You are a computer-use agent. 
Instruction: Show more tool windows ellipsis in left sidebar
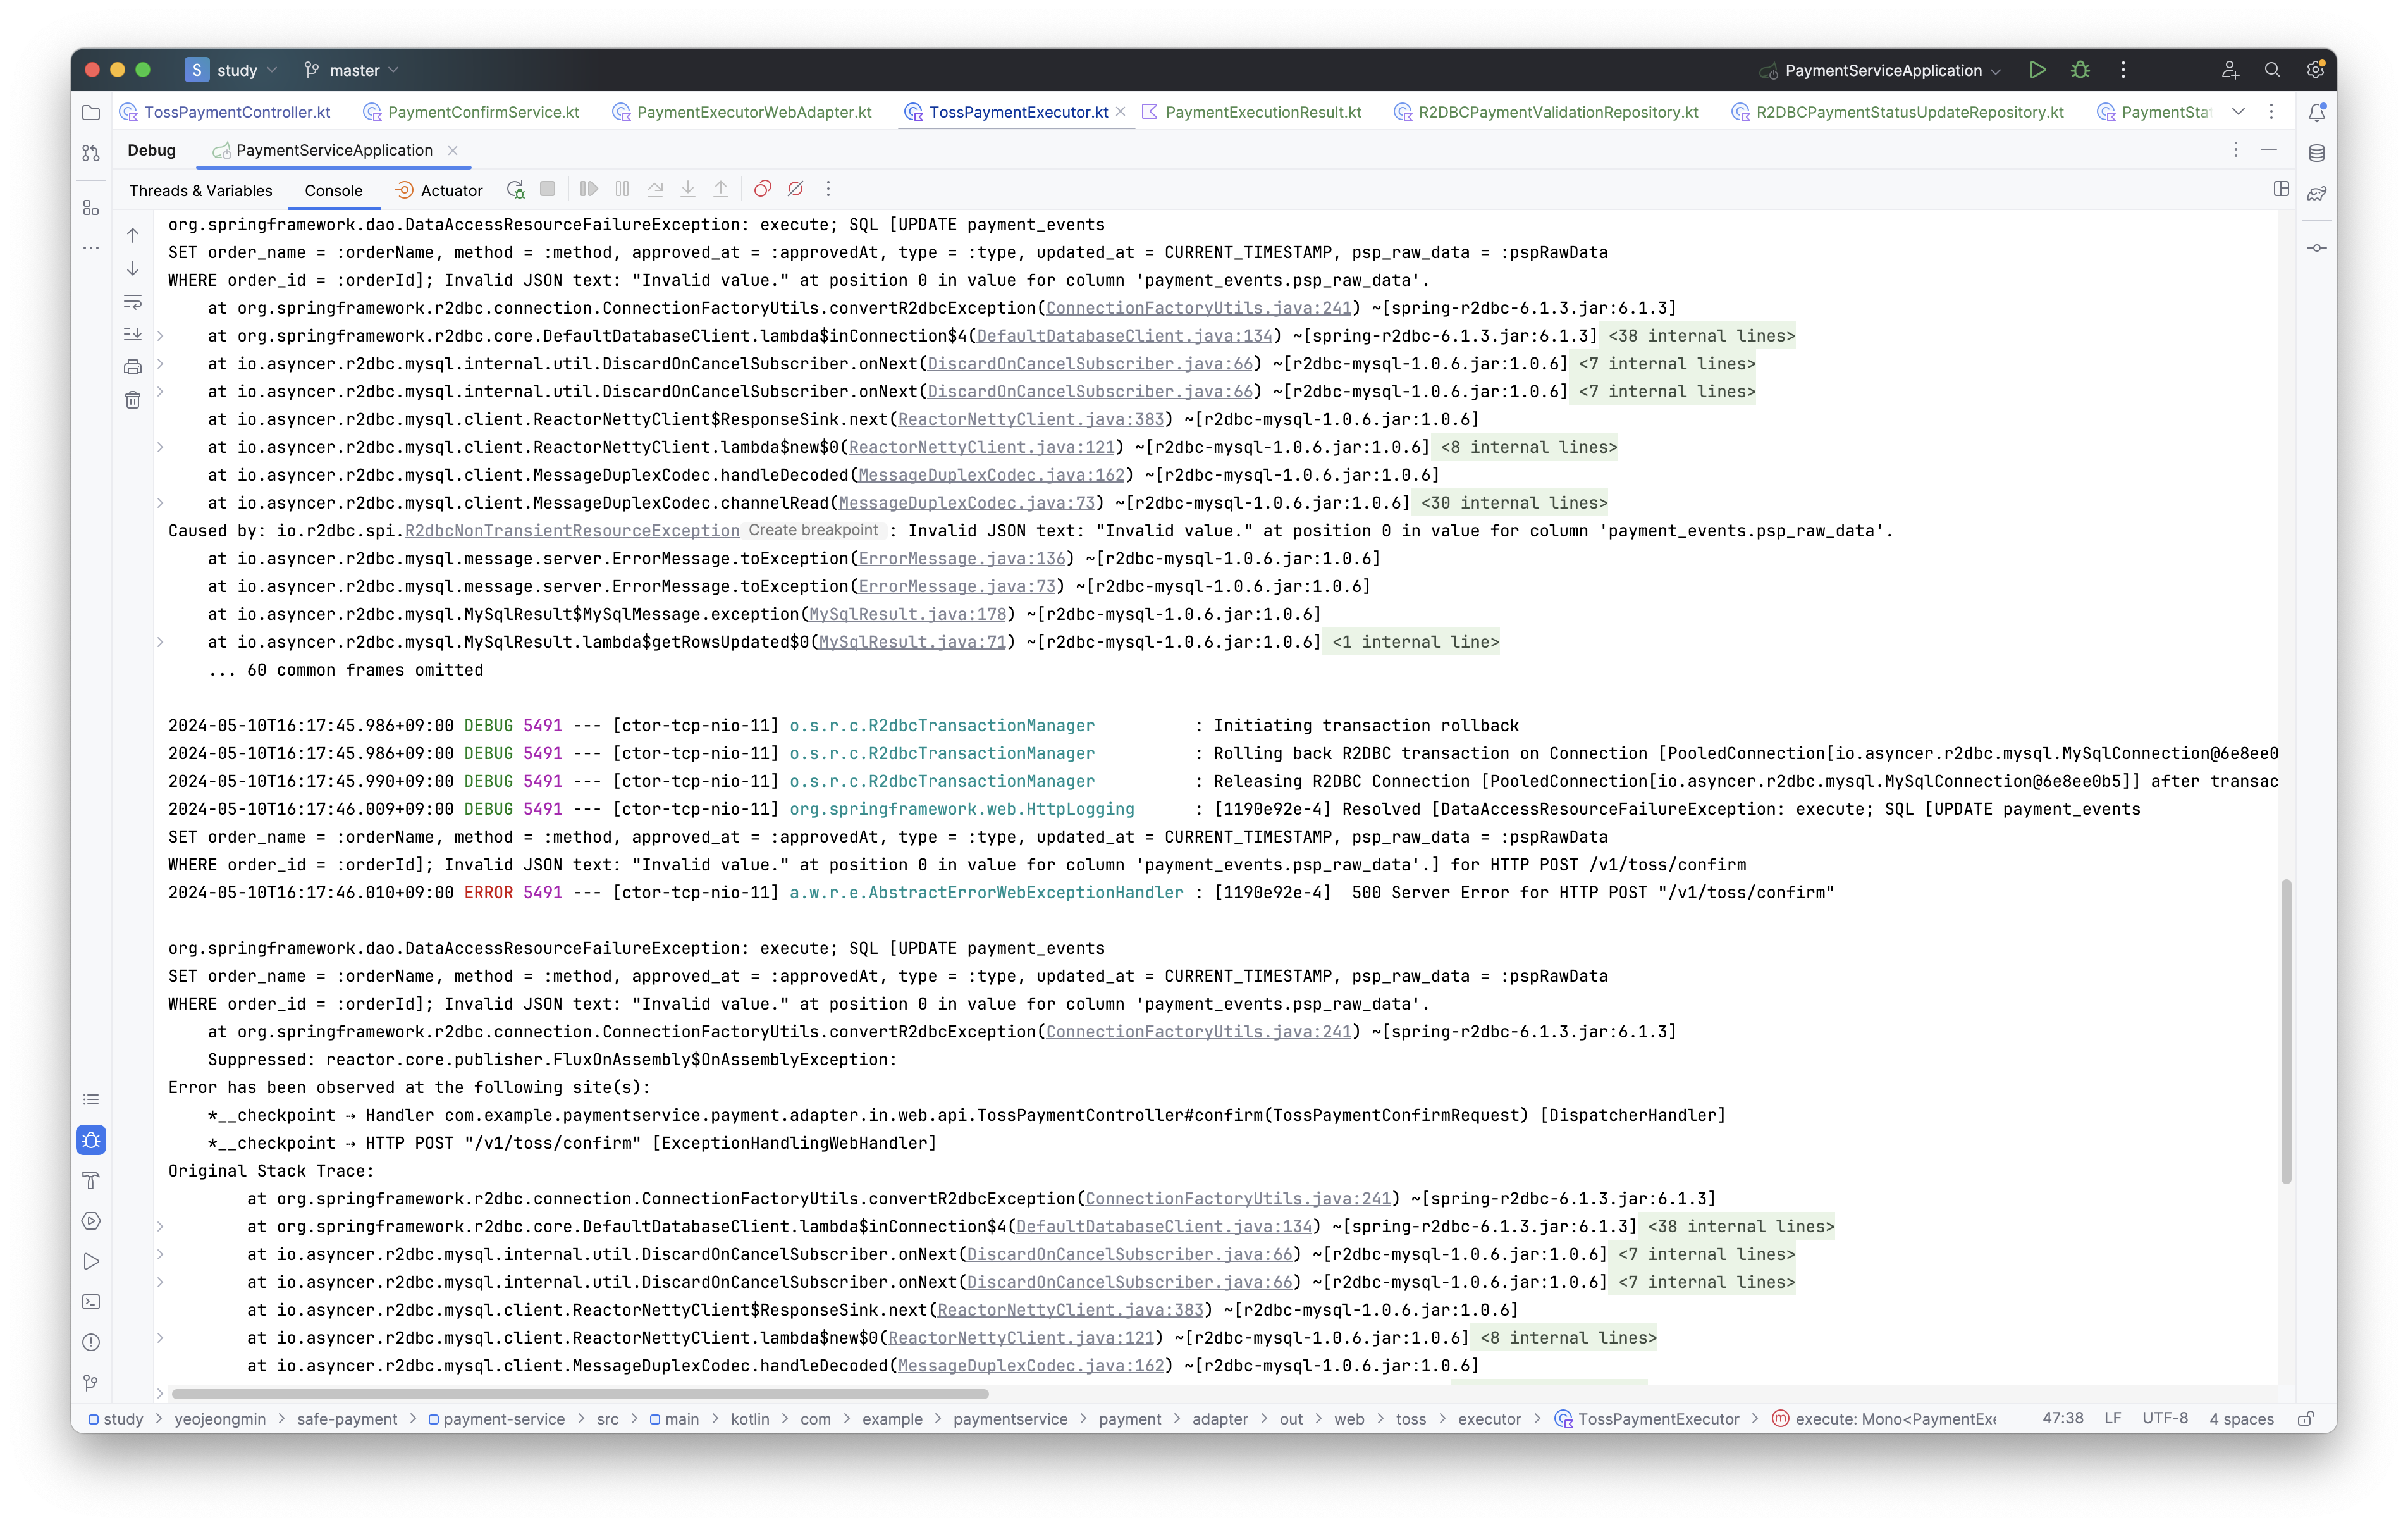[x=91, y=248]
